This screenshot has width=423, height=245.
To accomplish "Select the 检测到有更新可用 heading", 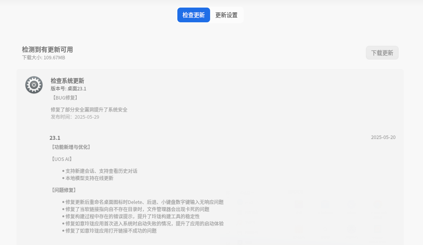I will [x=48, y=49].
